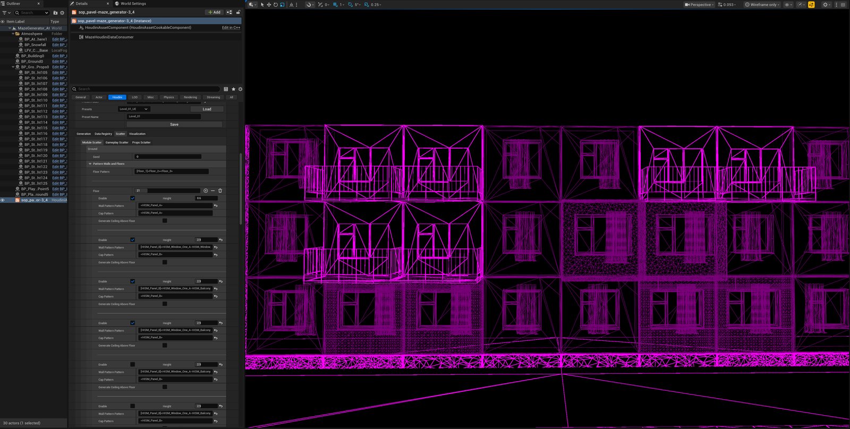Switch to the World Settings tab
This screenshot has height=429, width=850.
(131, 4)
